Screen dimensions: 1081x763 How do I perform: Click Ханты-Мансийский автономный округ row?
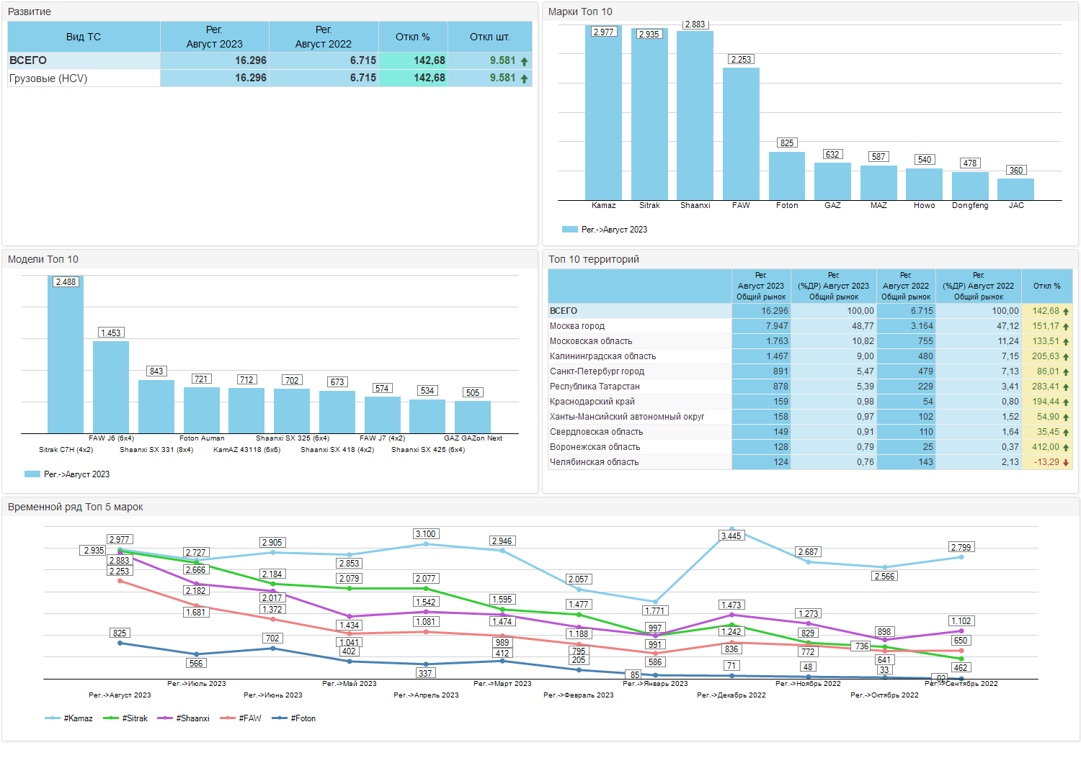click(810, 417)
